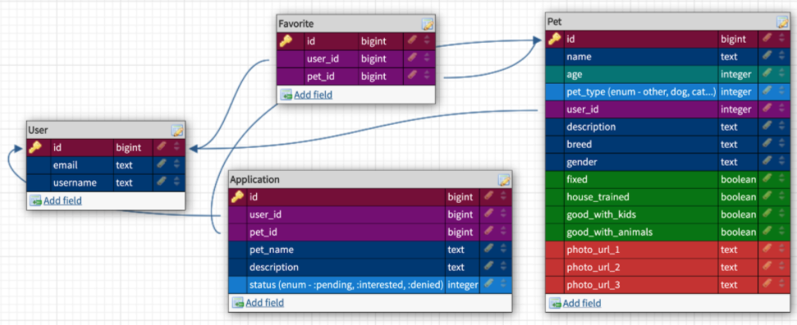Image resolution: width=797 pixels, height=325 pixels.
Task: Click the Add field link in the Pet table
Action: pos(582,304)
